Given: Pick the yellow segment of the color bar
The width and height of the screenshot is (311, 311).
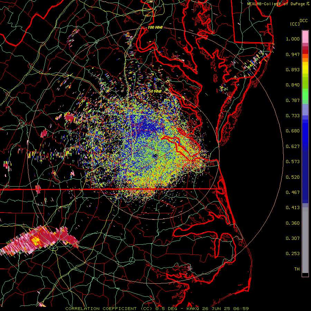Looking at the screenshot, I should tap(305, 68).
